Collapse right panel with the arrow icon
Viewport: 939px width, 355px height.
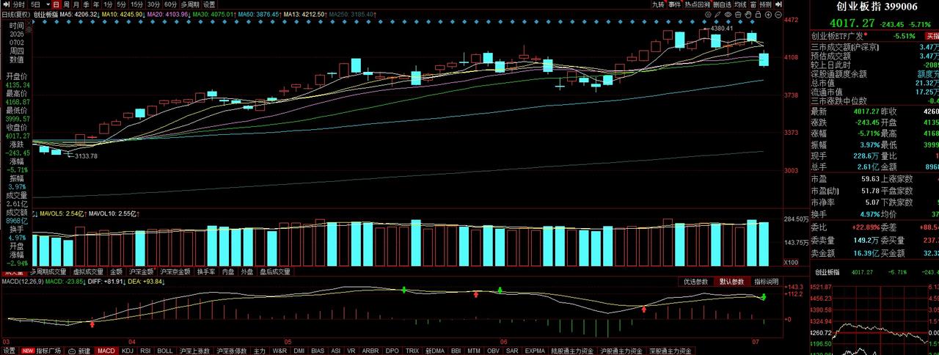coord(778,4)
